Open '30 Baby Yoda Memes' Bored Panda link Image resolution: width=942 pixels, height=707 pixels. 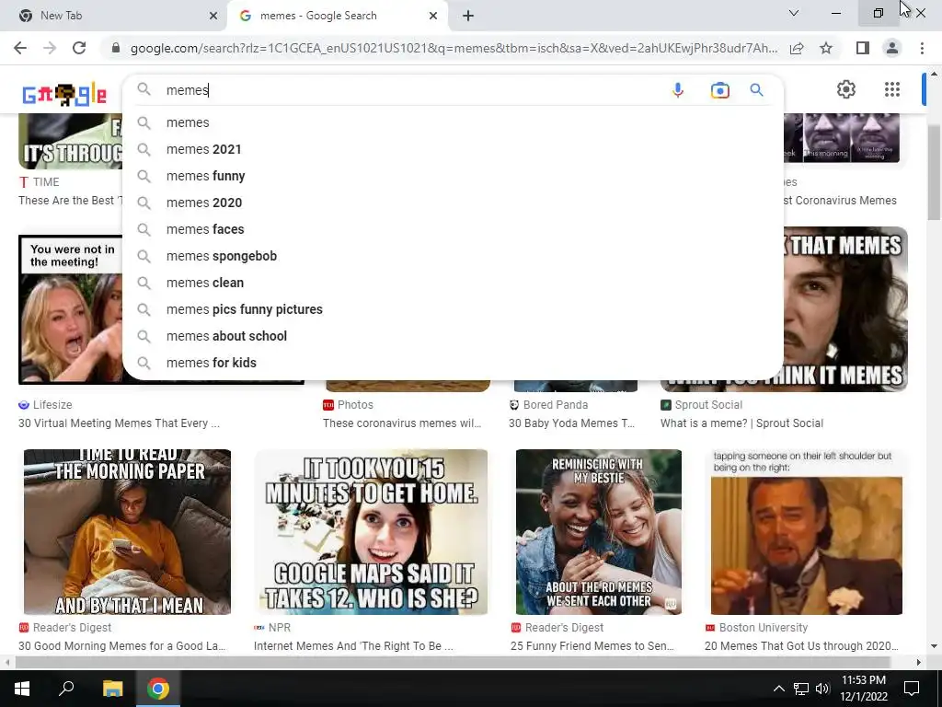click(571, 423)
